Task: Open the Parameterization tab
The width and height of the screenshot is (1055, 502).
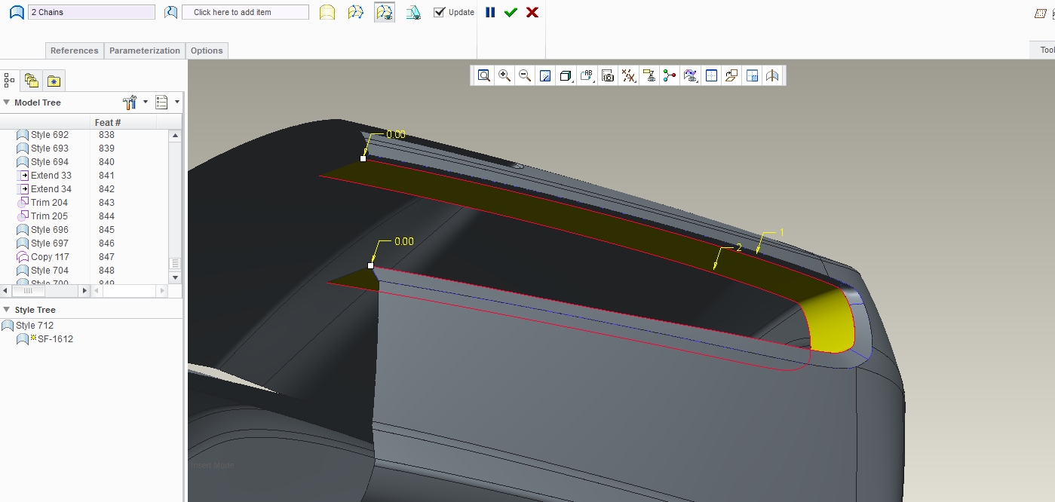Action: [x=145, y=51]
